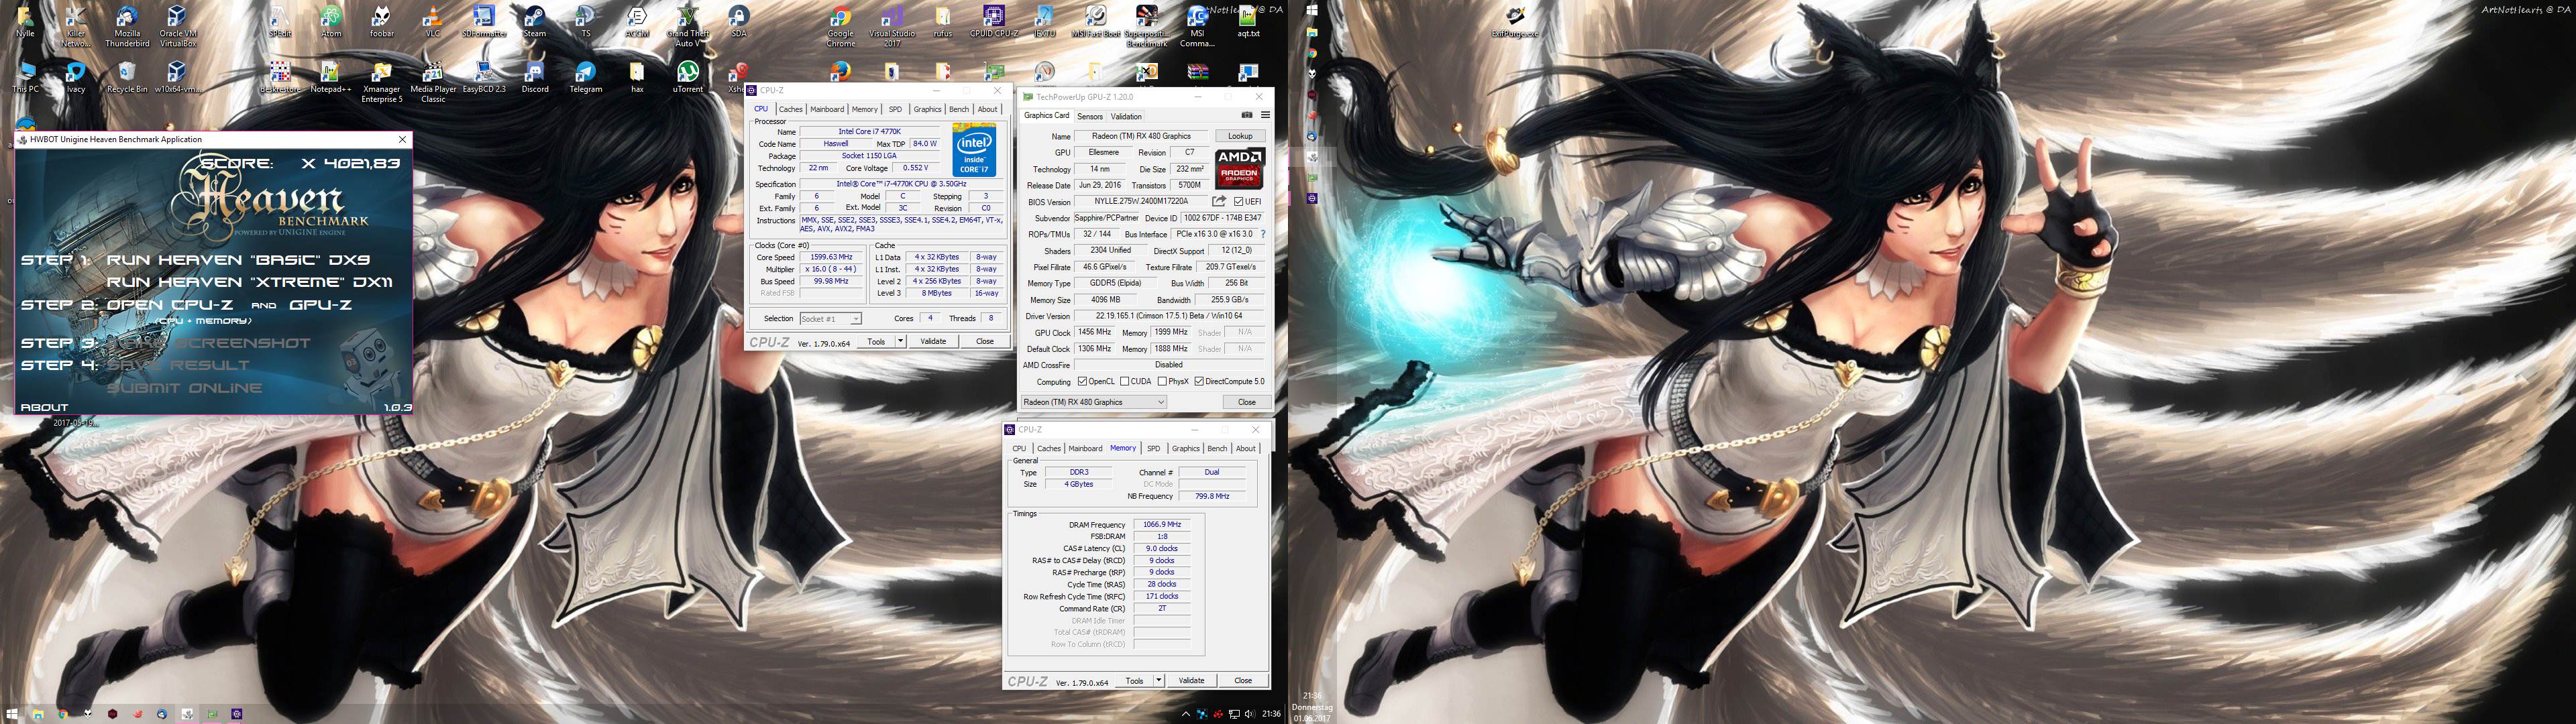2576x724 pixels.
Task: Click GPU-Z screenshot camera icon
Action: (x=1246, y=115)
